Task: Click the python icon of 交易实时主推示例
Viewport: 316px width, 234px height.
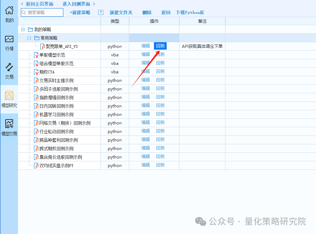Action: (x=36, y=80)
